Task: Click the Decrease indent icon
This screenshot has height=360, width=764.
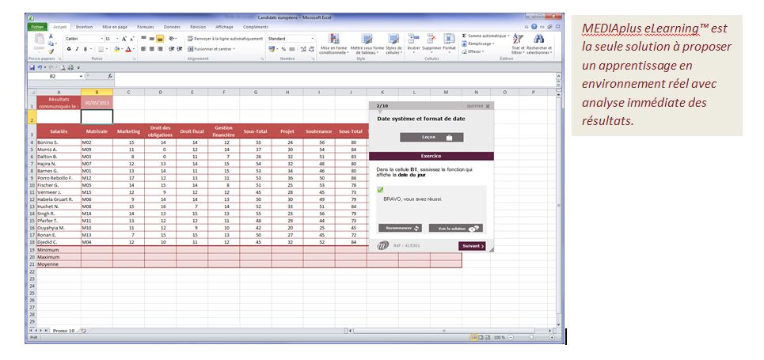Action: click(x=172, y=49)
